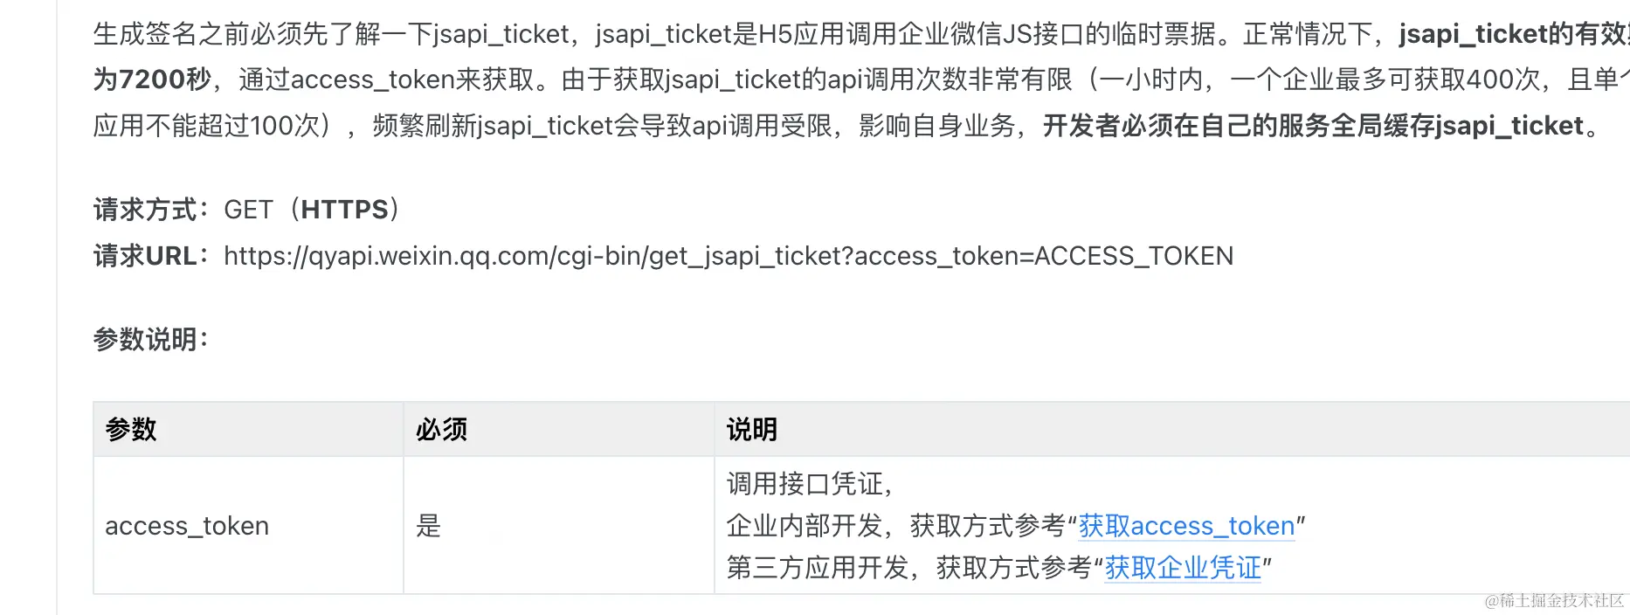Click the qyapi.weixin.qq.com request URL text
The image size is (1630, 615).
click(x=729, y=256)
